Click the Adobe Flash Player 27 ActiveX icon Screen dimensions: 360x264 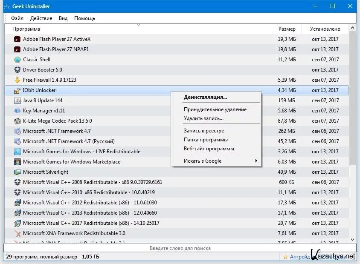point(17,39)
